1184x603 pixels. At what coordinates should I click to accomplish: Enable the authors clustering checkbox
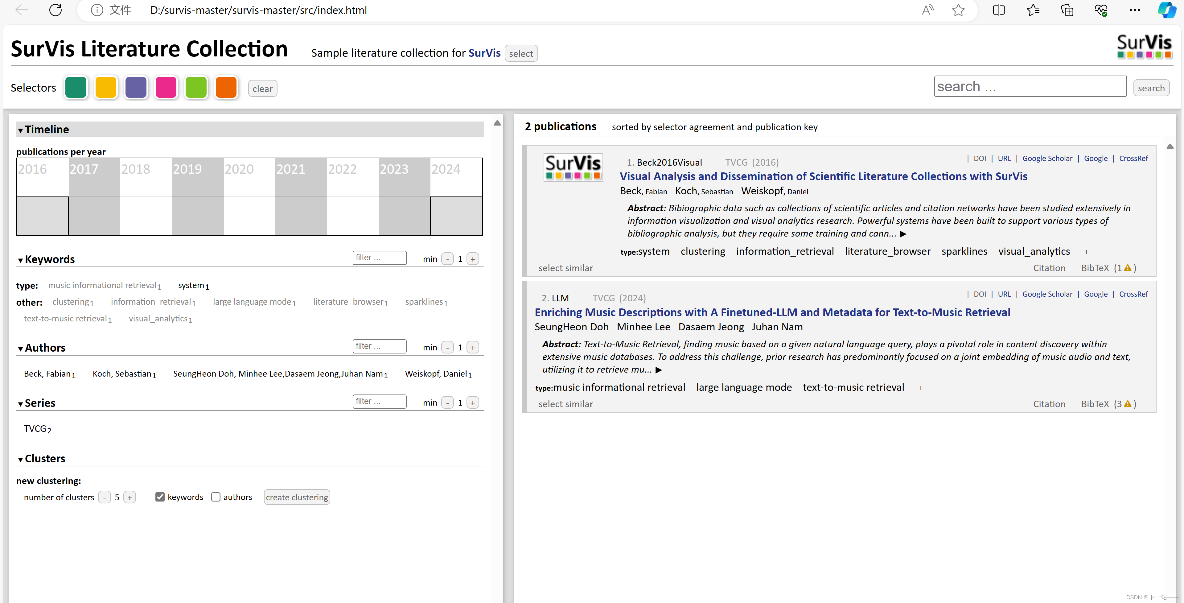click(216, 497)
